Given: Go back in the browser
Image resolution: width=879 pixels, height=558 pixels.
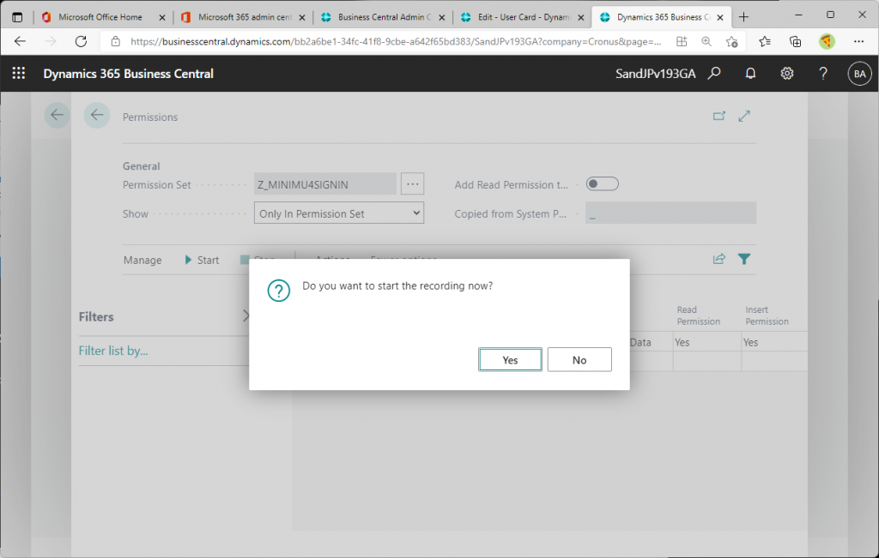Looking at the screenshot, I should pyautogui.click(x=20, y=41).
